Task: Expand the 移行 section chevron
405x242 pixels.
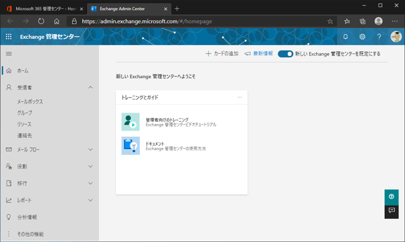Action: click(x=91, y=183)
